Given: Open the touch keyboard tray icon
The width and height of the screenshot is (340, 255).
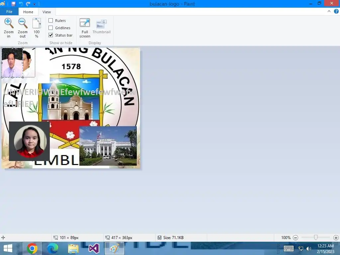Looking at the screenshot, I should (x=289, y=248).
